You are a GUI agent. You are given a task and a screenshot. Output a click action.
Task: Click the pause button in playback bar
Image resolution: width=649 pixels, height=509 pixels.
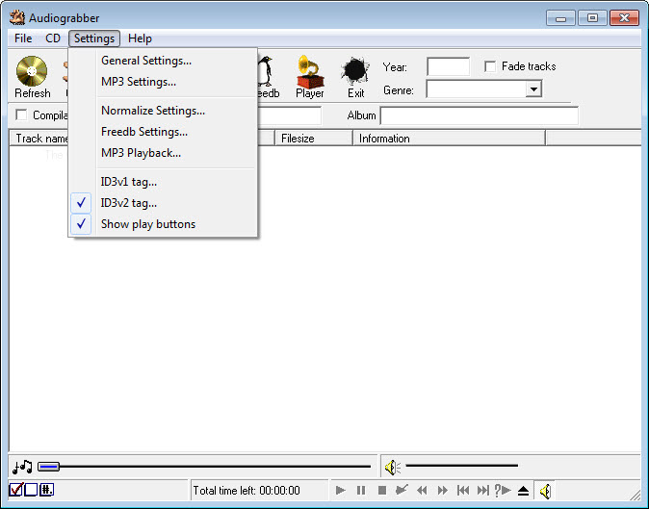(361, 491)
